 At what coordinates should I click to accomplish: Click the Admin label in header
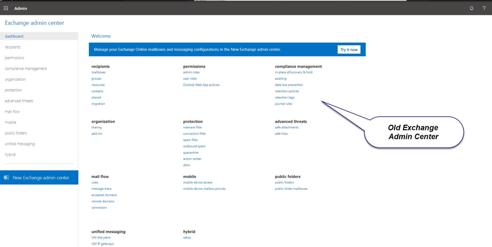pyautogui.click(x=21, y=8)
